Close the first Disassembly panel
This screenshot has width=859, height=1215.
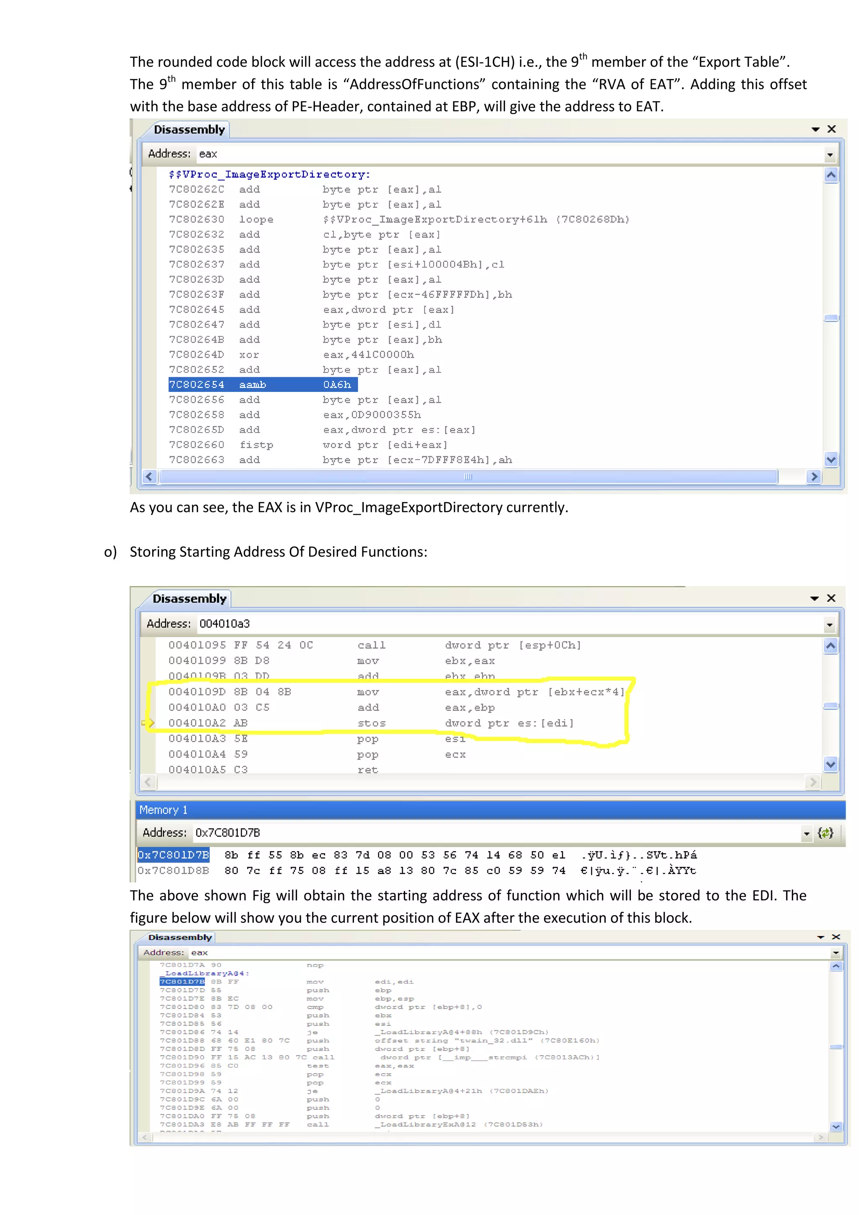click(831, 129)
